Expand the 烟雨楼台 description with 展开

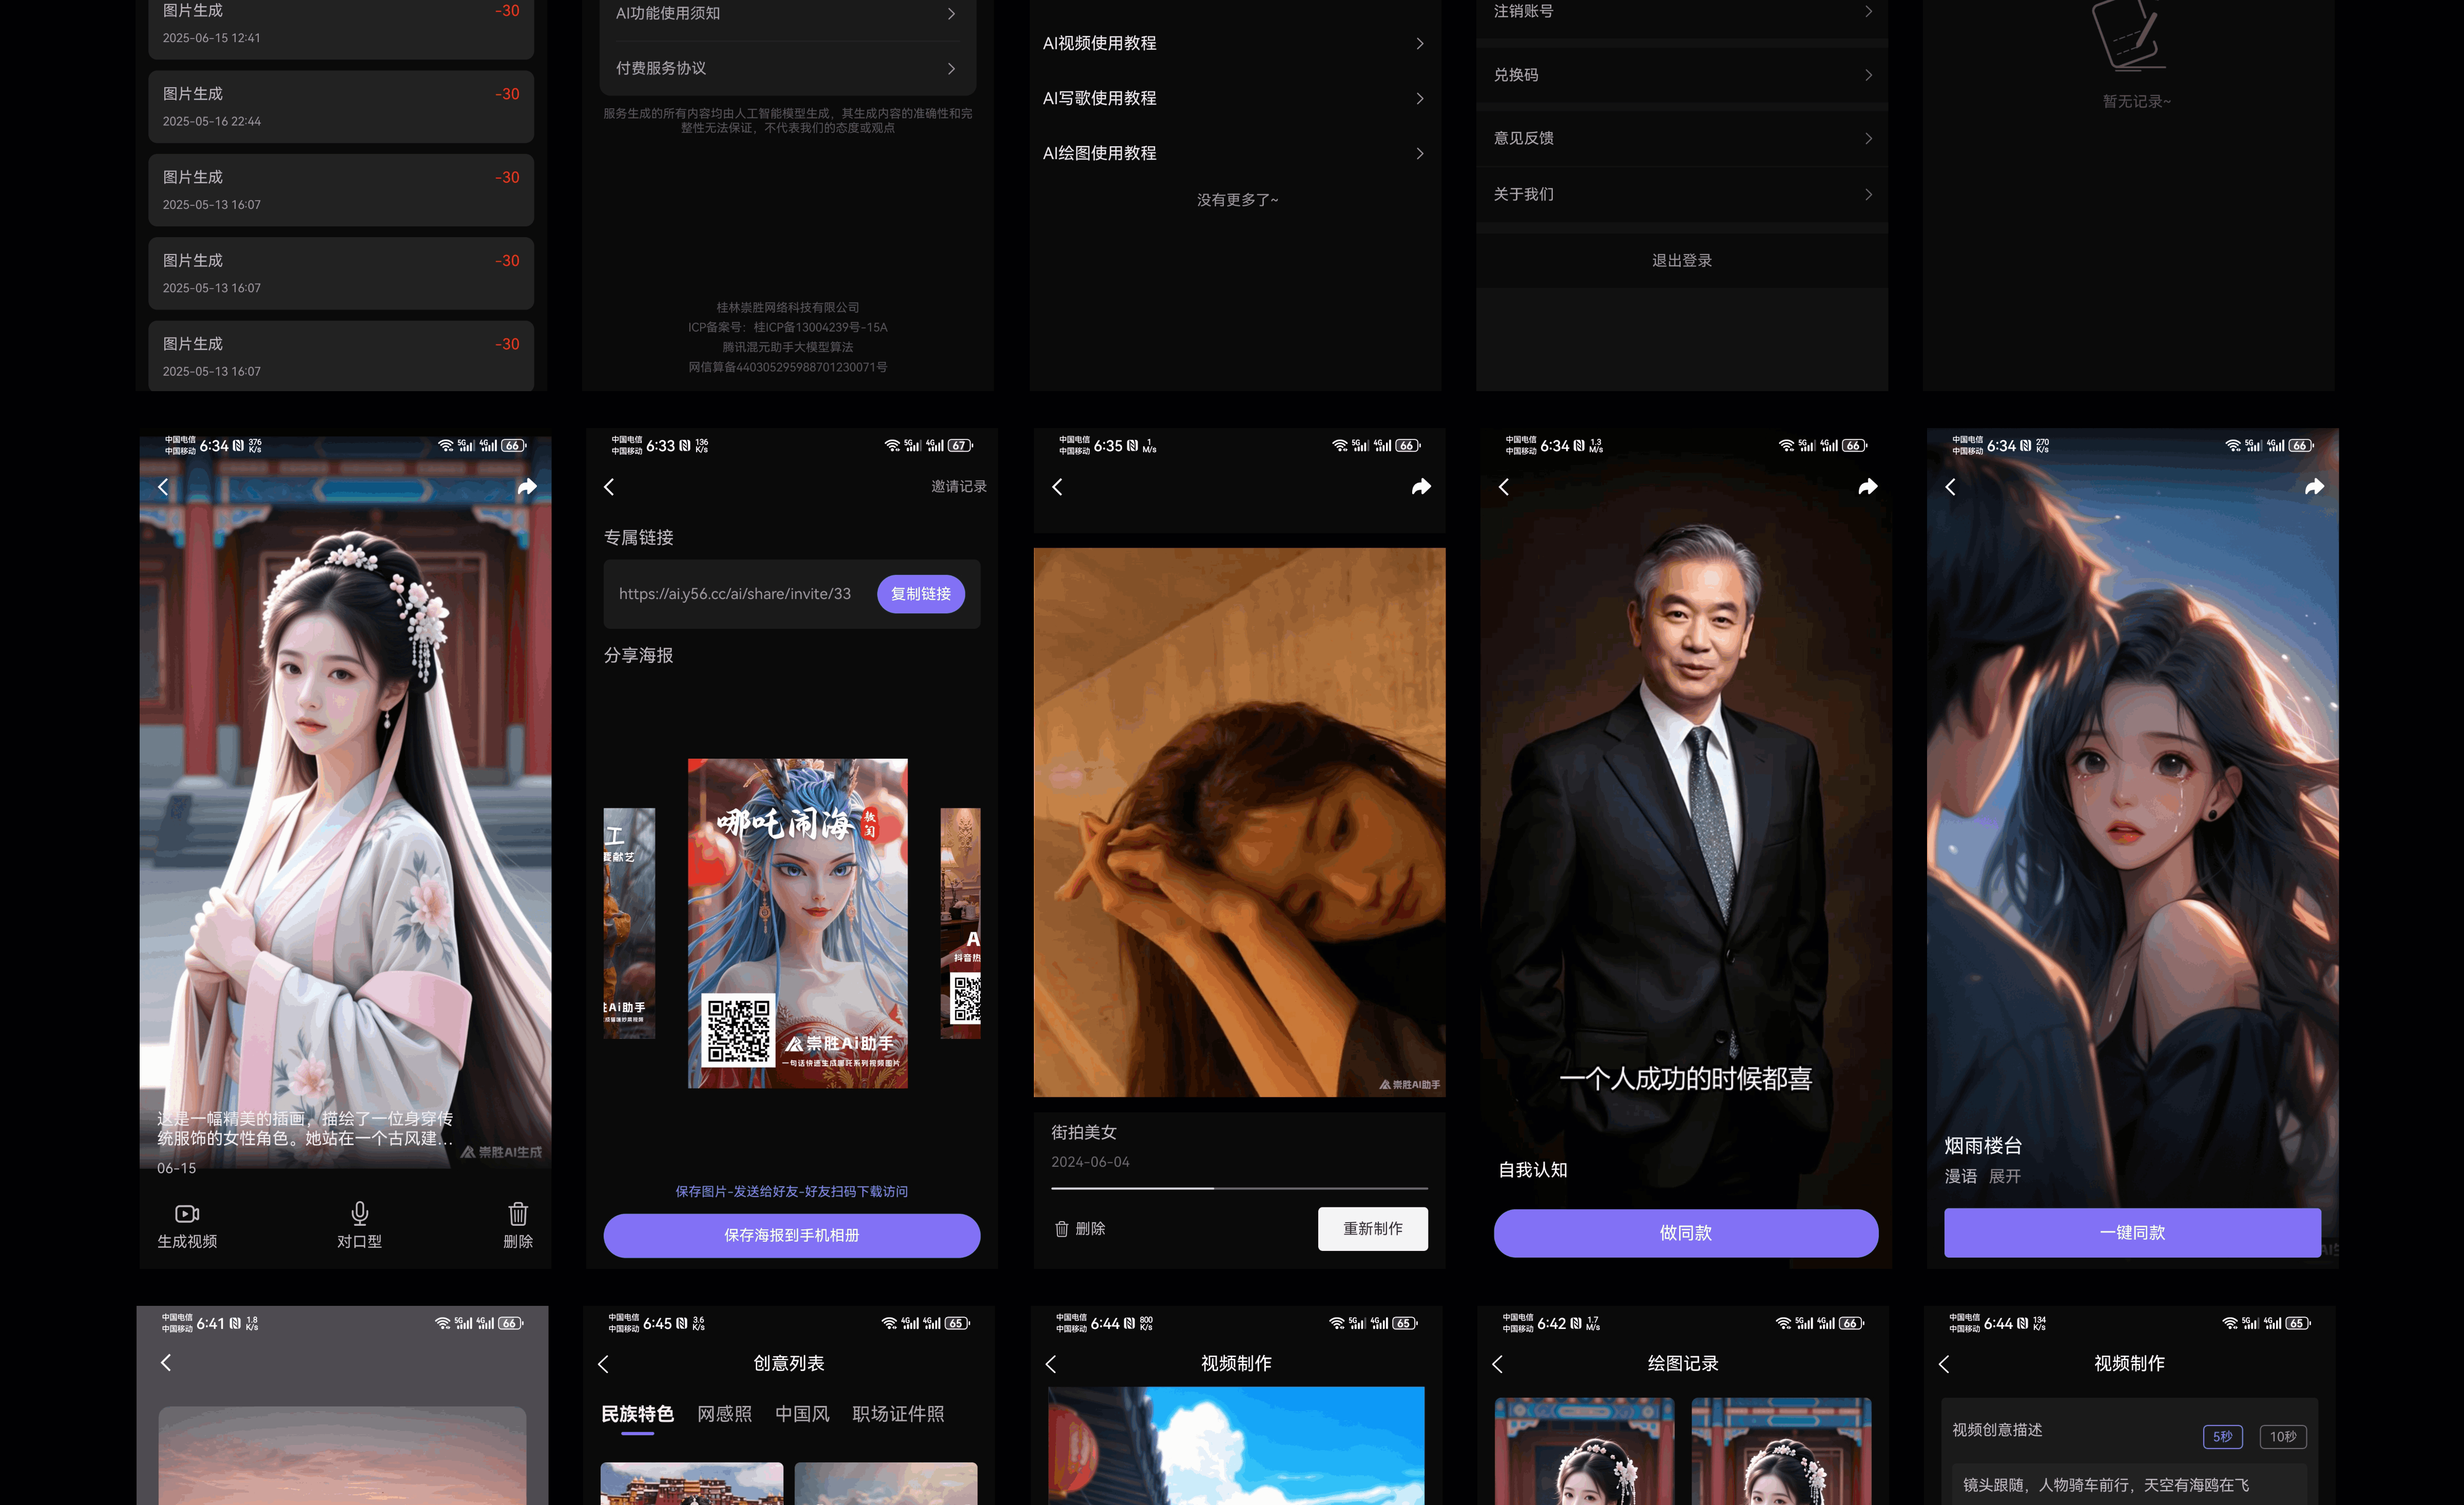2004,1176
